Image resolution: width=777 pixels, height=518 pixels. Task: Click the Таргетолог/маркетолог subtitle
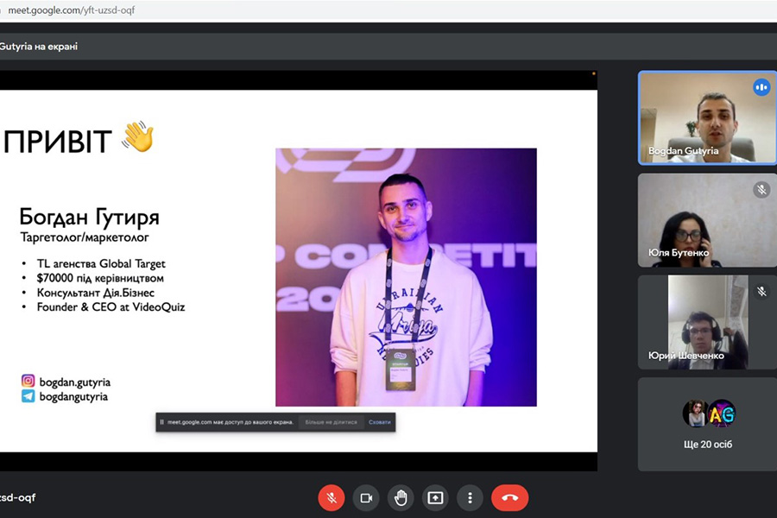pyautogui.click(x=85, y=237)
